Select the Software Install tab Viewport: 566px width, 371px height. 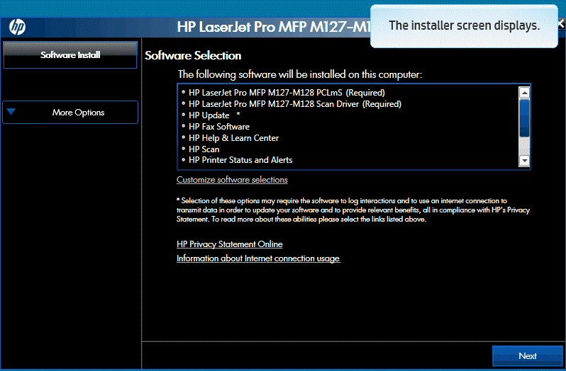click(70, 55)
